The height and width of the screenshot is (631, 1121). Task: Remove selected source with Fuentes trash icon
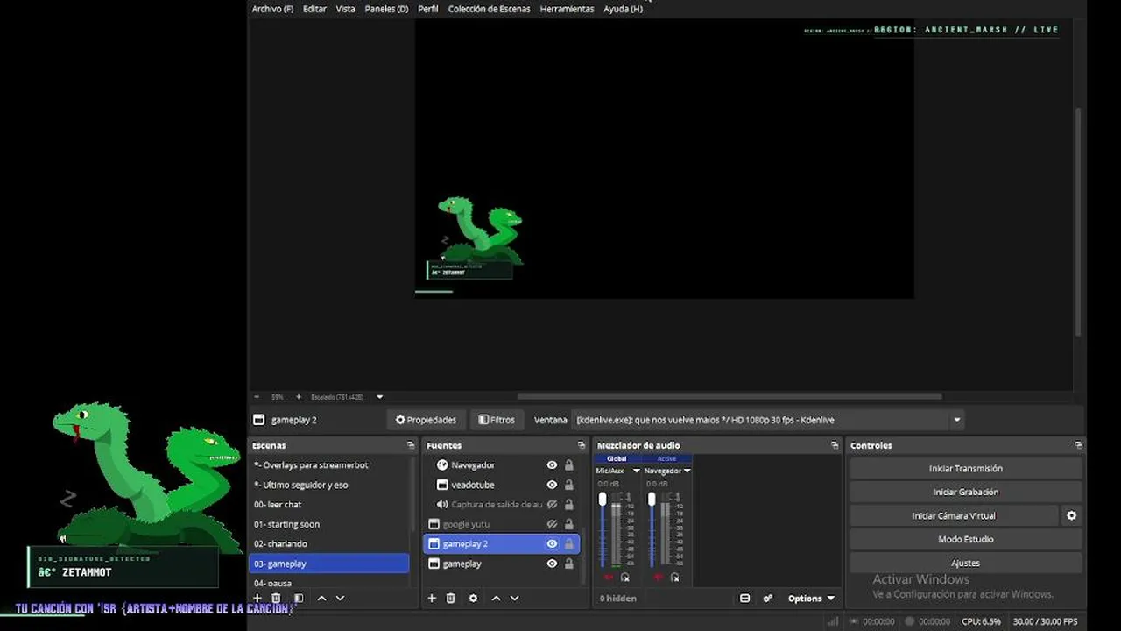click(x=451, y=598)
